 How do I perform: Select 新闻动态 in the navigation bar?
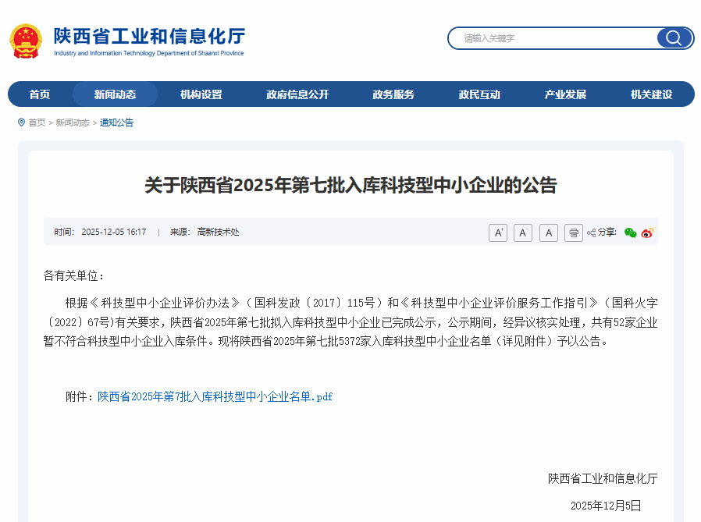[115, 94]
